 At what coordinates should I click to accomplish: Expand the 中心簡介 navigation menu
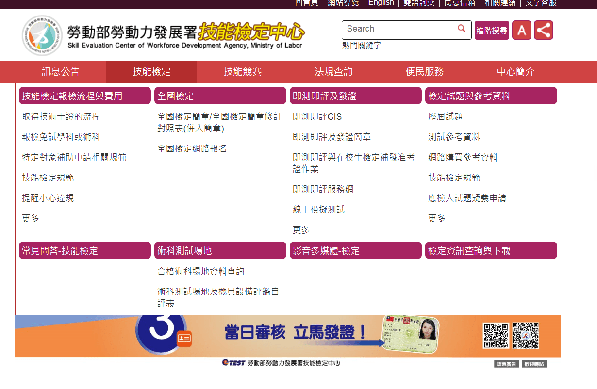[x=515, y=72]
